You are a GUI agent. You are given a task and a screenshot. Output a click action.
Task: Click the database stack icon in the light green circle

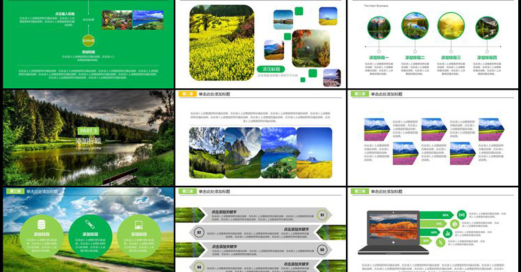coord(41,225)
